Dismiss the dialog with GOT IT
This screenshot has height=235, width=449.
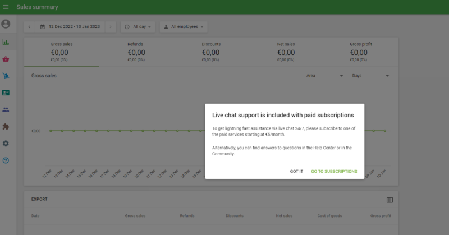[296, 171]
